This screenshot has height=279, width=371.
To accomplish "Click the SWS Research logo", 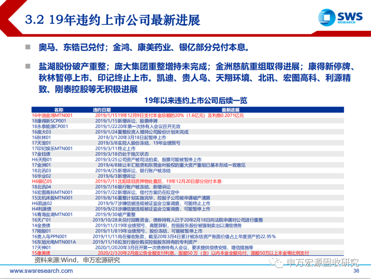I will pyautogui.click(x=340, y=17).
